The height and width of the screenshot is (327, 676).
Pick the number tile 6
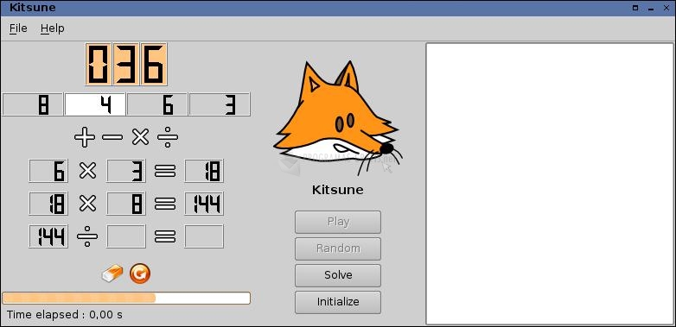[x=157, y=104]
